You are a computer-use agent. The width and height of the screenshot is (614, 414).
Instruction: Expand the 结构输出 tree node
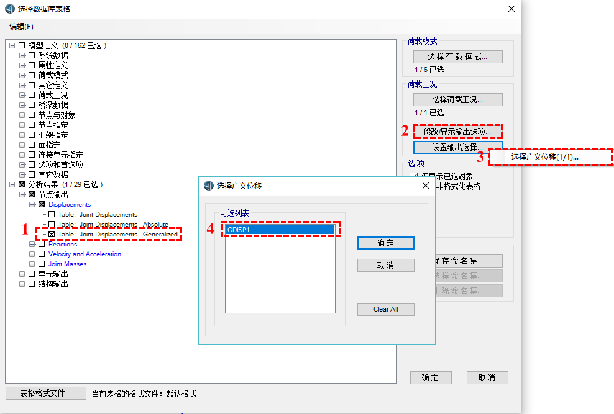click(22, 284)
